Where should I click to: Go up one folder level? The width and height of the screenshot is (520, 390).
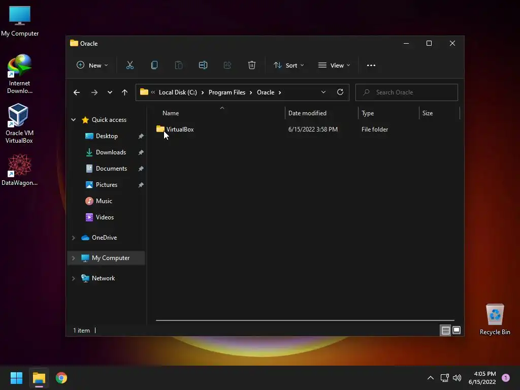point(125,92)
